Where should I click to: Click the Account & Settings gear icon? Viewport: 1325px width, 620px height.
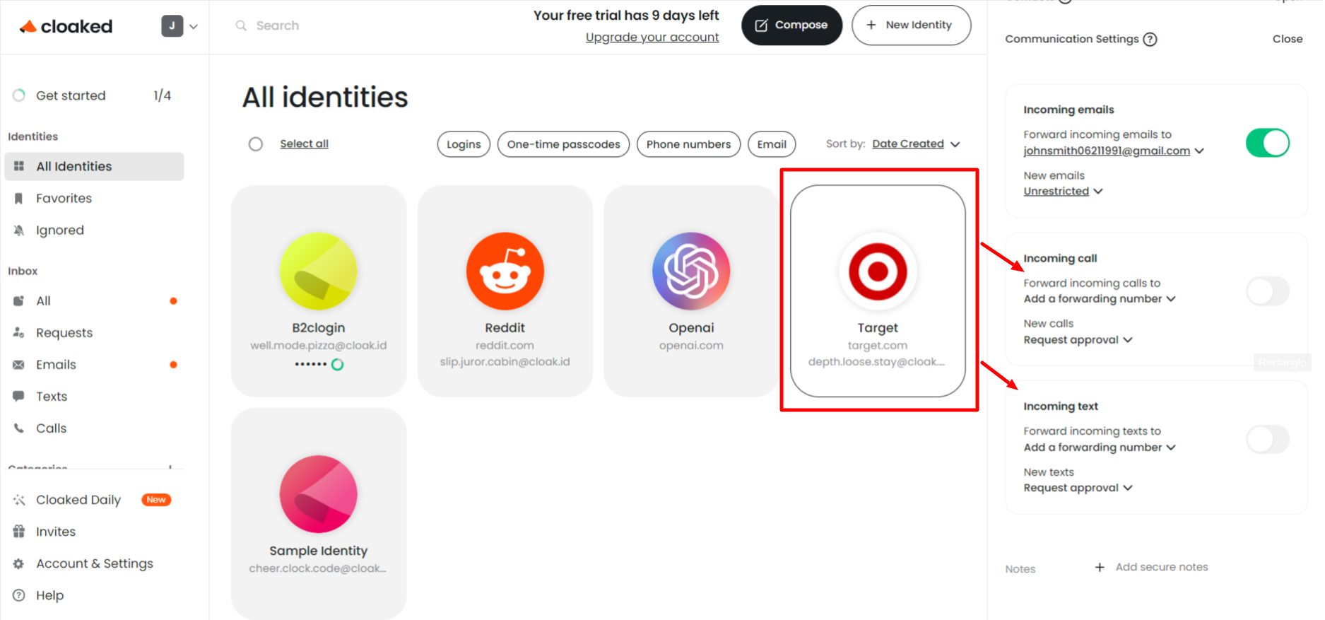click(x=19, y=563)
